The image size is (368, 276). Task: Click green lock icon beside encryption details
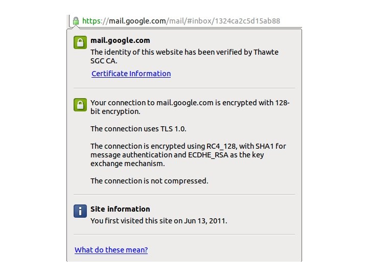[80, 105]
